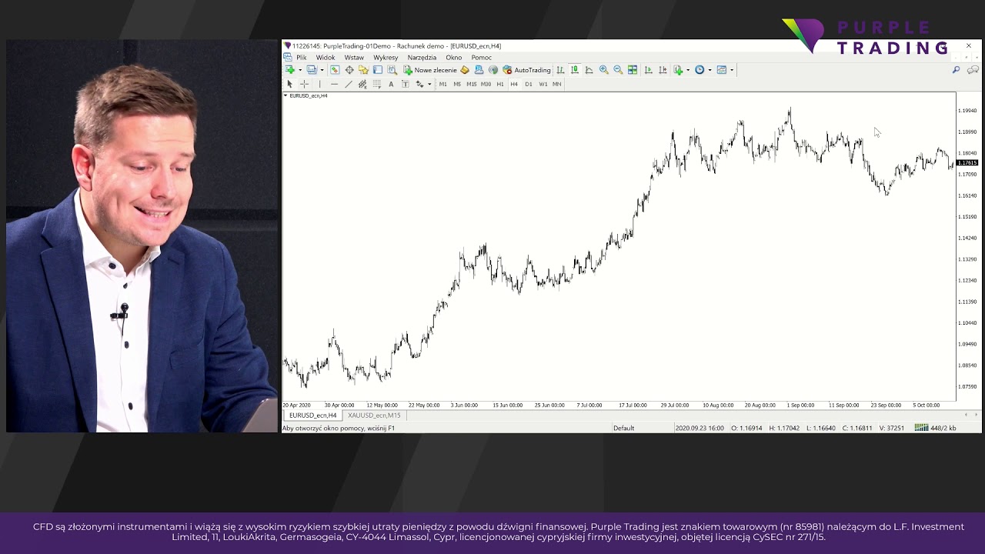Expand the Arrows tool dropdown arrow
This screenshot has height=554, width=985.
click(x=429, y=84)
